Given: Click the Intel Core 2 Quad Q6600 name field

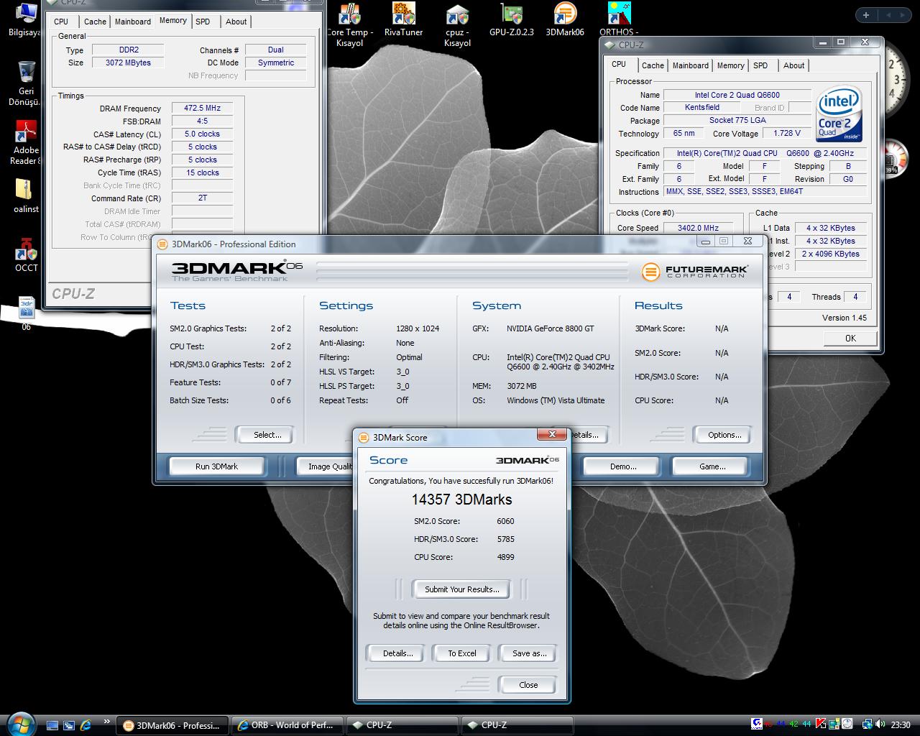Looking at the screenshot, I should 737,95.
